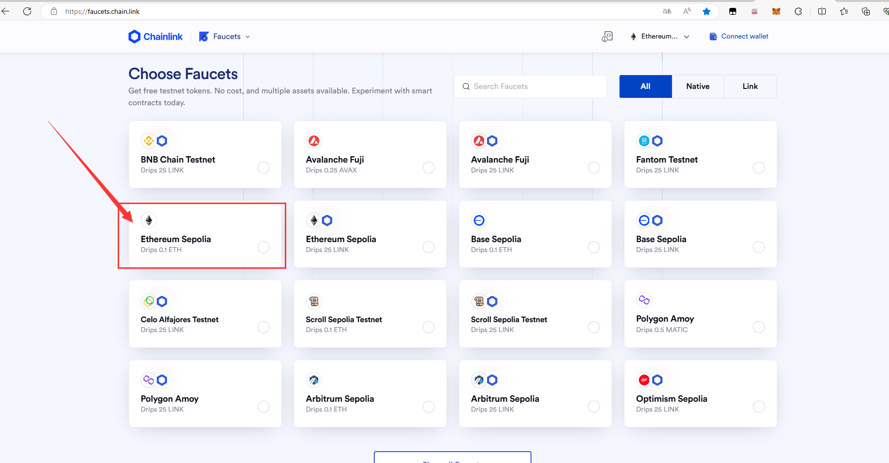This screenshot has width=889, height=463.
Task: Click the site-info lock icon in the address bar
Action: pos(54,11)
